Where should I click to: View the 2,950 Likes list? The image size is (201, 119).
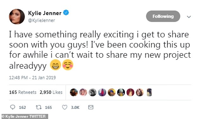click(51, 92)
